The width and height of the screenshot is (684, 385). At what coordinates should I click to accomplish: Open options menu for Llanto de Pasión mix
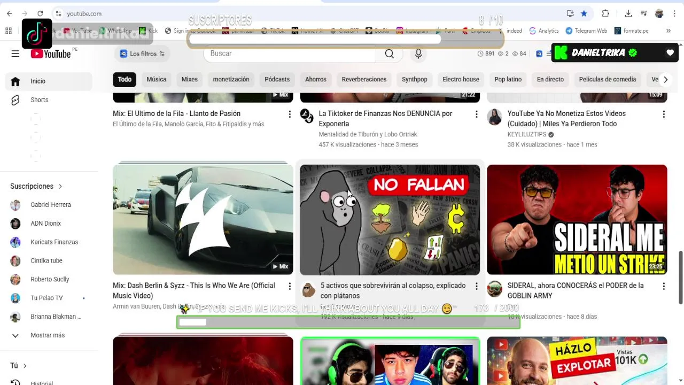pyautogui.click(x=290, y=114)
